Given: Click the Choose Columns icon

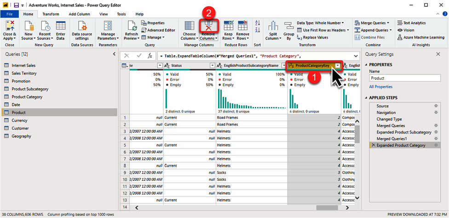Looking at the screenshot, I should click(x=189, y=26).
